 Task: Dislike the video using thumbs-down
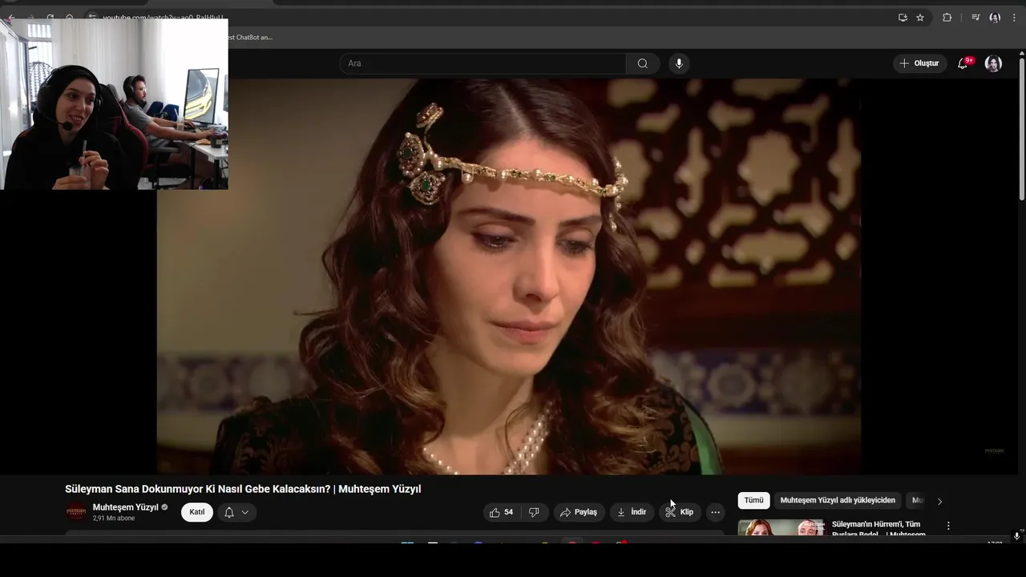click(x=534, y=512)
